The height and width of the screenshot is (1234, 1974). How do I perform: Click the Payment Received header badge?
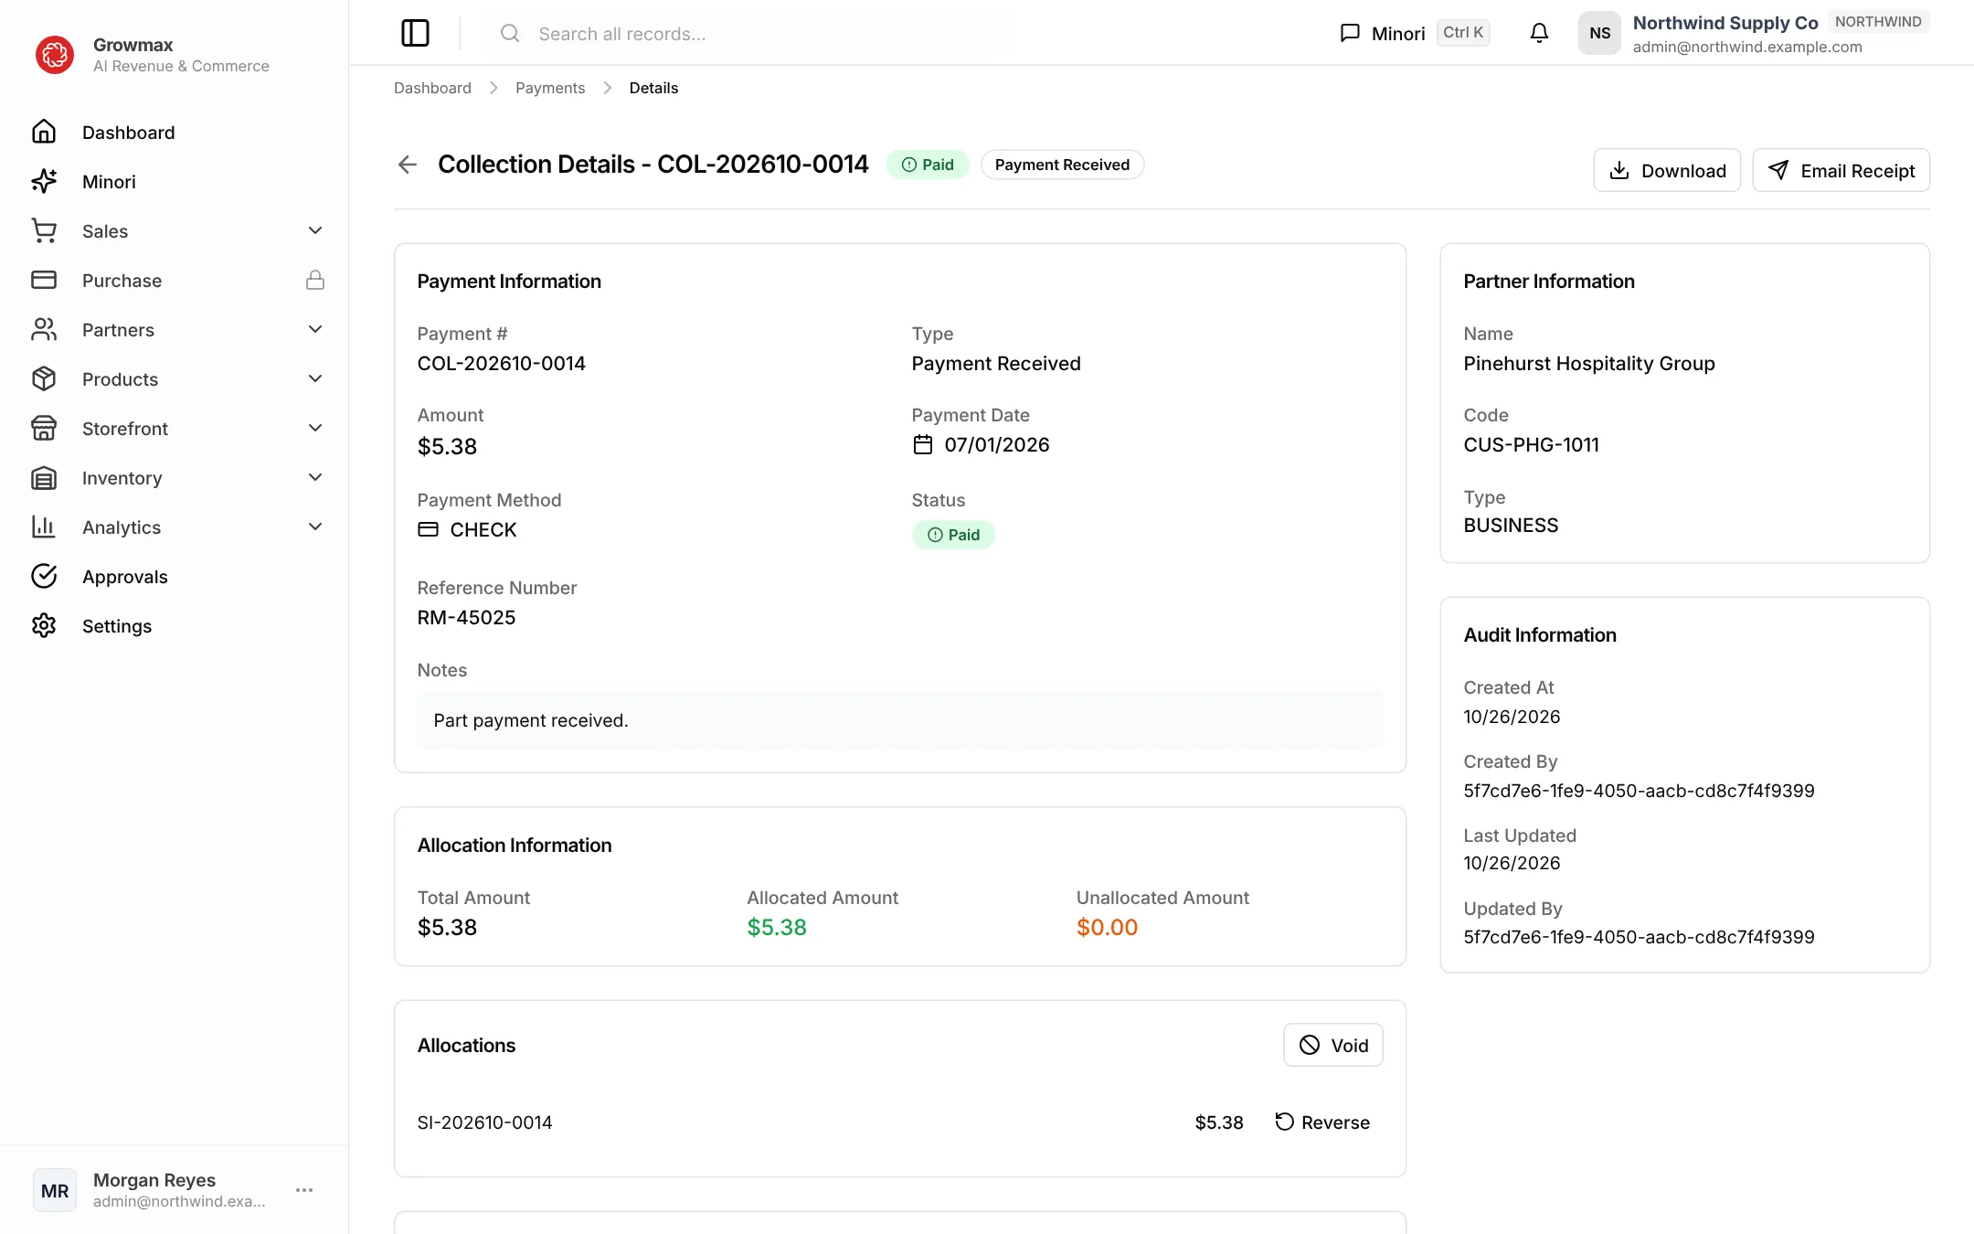[x=1062, y=165]
